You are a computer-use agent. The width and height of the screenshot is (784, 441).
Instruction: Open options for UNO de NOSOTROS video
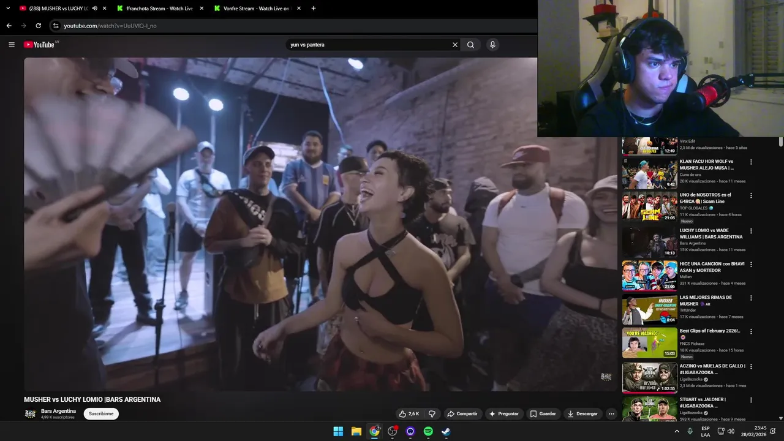[x=751, y=196]
